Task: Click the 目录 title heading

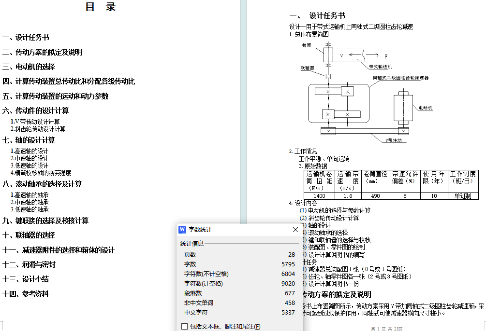Action: 101,7
